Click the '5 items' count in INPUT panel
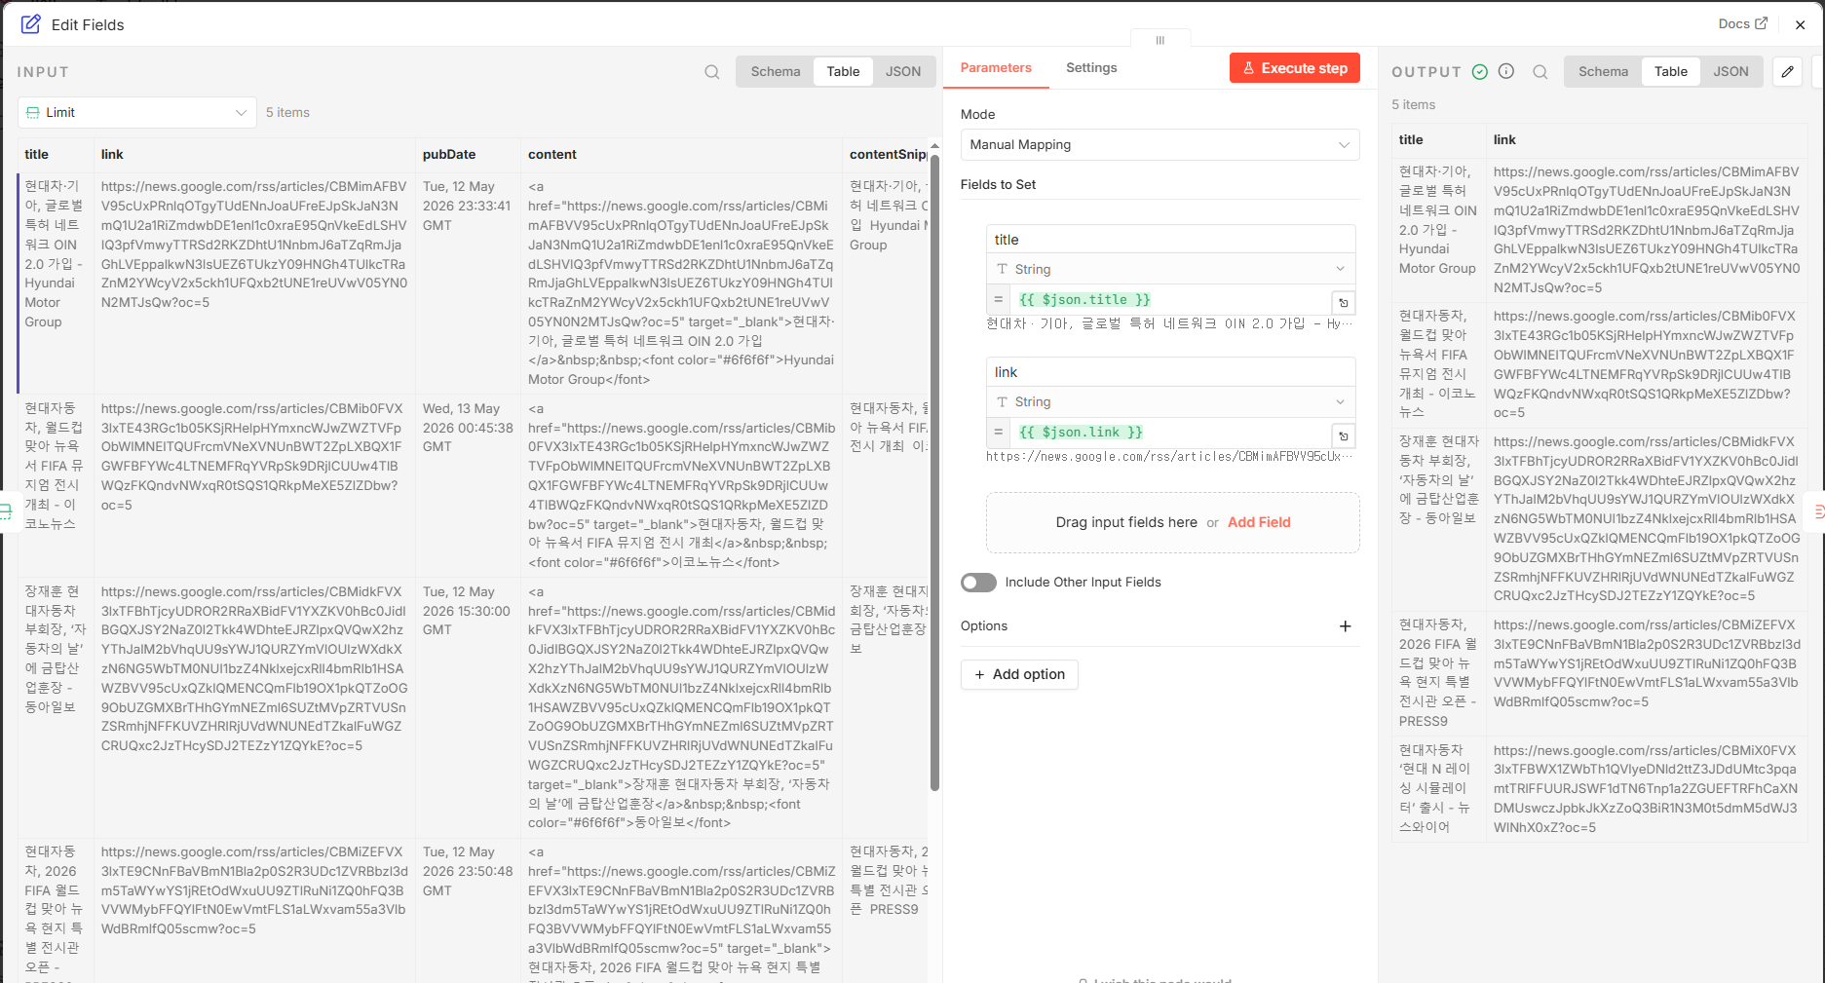 pyautogui.click(x=287, y=113)
